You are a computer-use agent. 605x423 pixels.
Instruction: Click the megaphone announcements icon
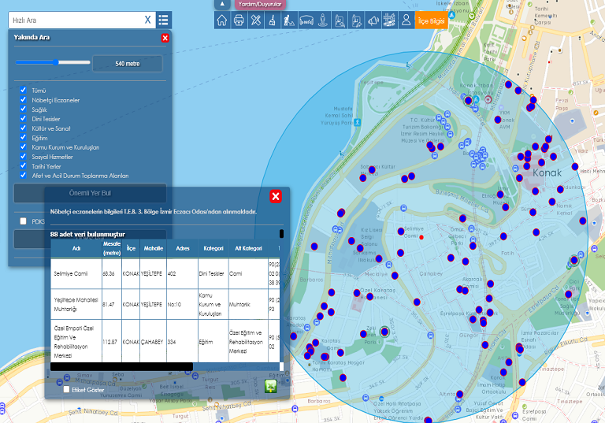(372, 20)
